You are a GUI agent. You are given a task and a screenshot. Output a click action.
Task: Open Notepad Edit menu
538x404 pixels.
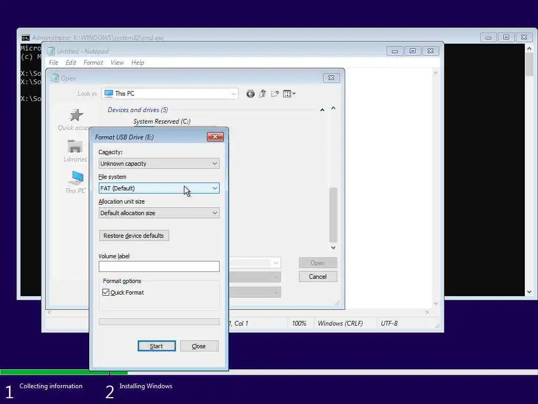(x=71, y=63)
